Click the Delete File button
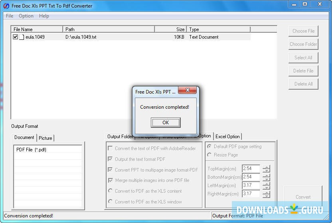The image size is (332, 223). [x=303, y=71]
